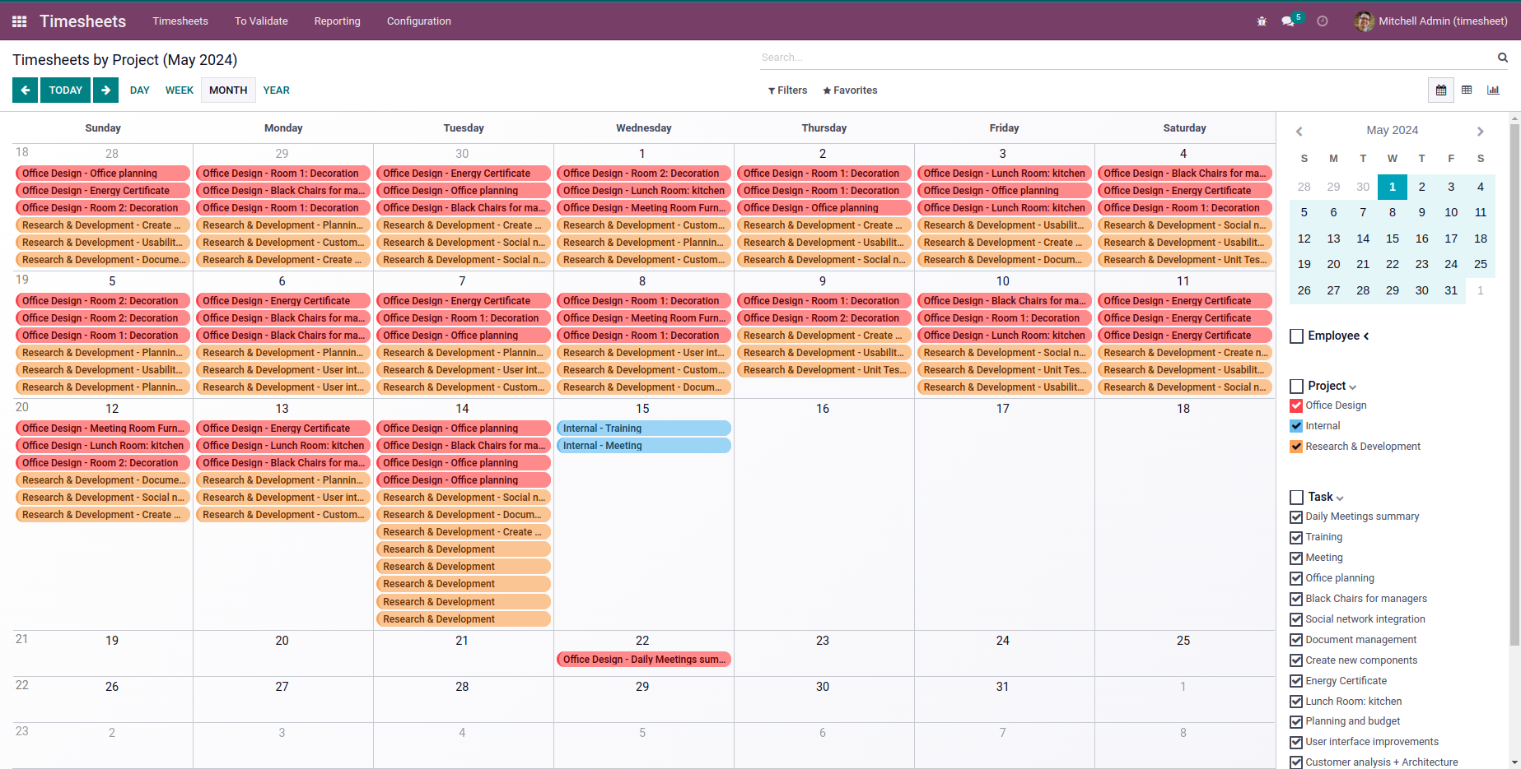Open the Favorites dropdown
Image resolution: width=1521 pixels, height=769 pixels.
(x=850, y=90)
